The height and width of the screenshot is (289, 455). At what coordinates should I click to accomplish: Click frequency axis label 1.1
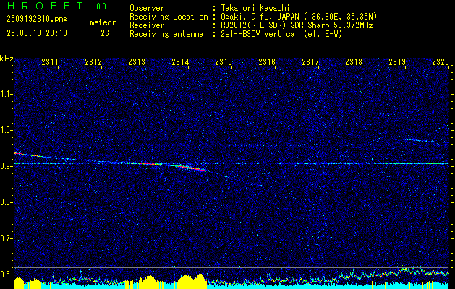point(6,94)
